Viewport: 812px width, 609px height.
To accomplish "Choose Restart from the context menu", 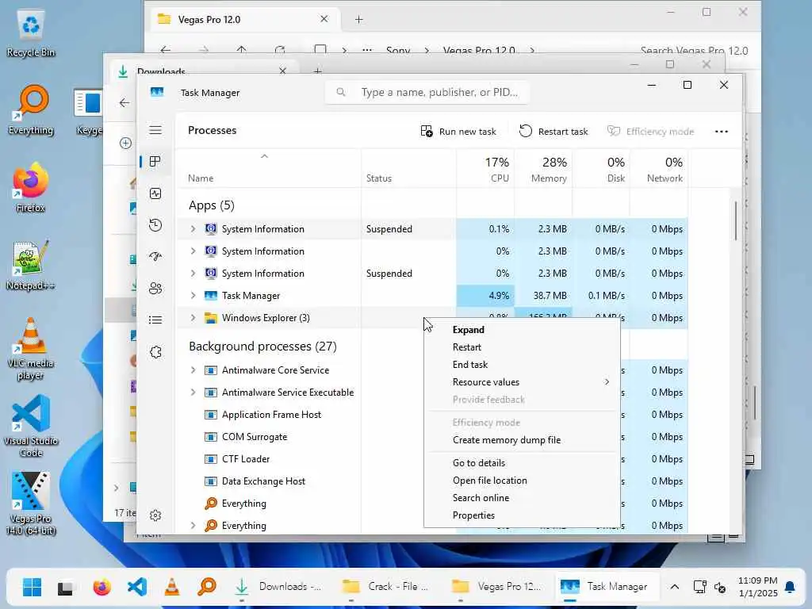I will pyautogui.click(x=522, y=347).
